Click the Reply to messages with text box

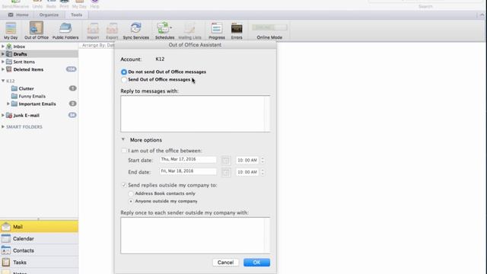point(195,113)
